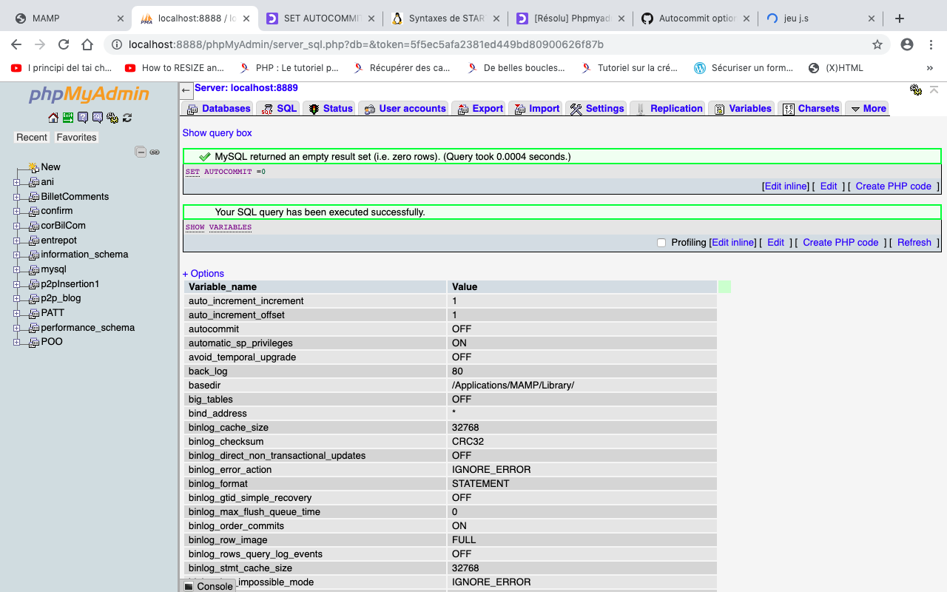Open the SQL query window icon

[98, 117]
